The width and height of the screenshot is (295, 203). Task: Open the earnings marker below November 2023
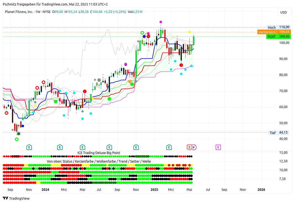pyautogui.click(x=29, y=147)
